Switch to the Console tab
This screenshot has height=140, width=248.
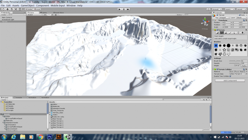tap(19, 97)
